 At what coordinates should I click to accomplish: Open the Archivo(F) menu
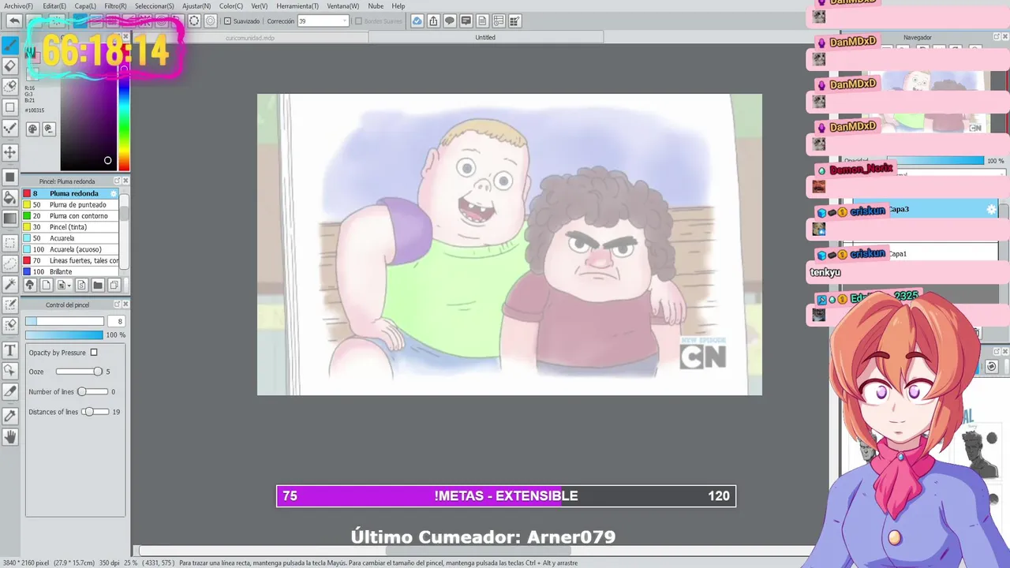pyautogui.click(x=19, y=6)
